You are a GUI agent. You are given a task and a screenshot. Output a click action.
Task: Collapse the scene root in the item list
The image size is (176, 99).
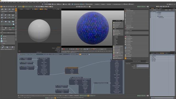(x=156, y=13)
